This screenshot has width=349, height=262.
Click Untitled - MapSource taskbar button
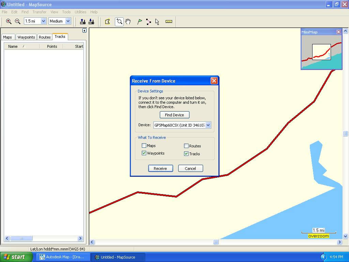[x=118, y=257]
